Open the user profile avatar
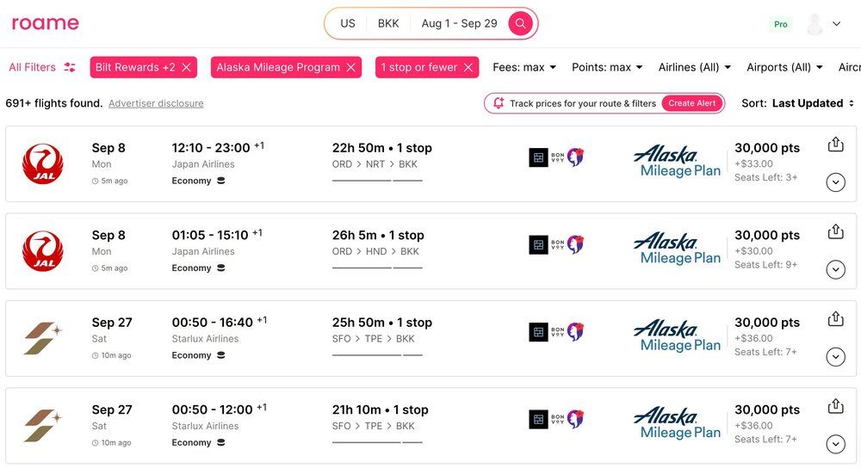Screen dimensions: 861x468 coord(815,24)
